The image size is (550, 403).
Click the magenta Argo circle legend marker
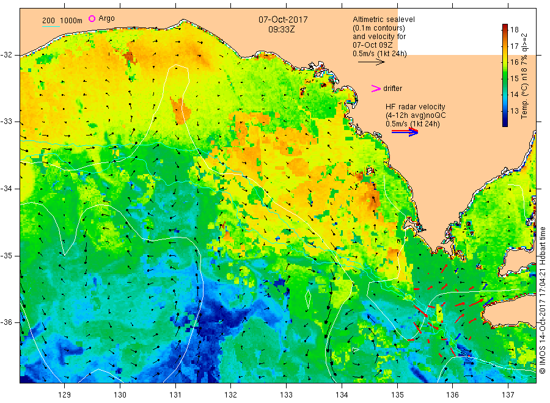(92, 18)
